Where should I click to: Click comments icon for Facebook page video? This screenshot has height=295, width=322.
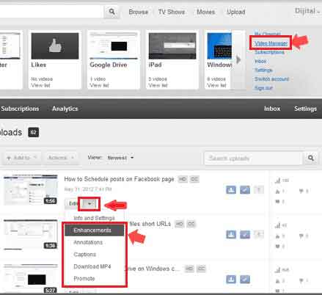pos(277,202)
